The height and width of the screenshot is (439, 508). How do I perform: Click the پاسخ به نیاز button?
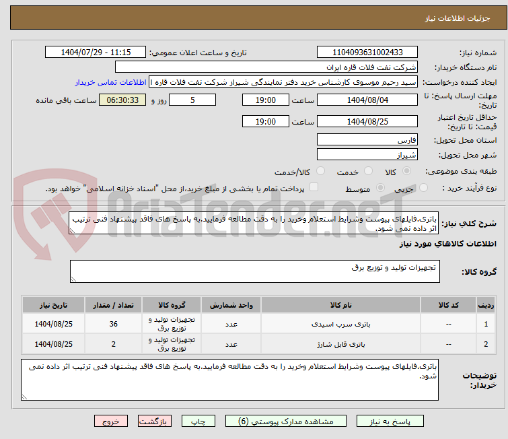(390, 421)
